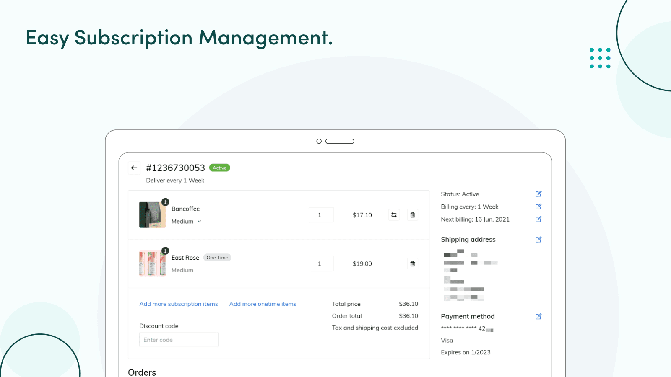Edit the weekly billing frequency

(x=538, y=206)
